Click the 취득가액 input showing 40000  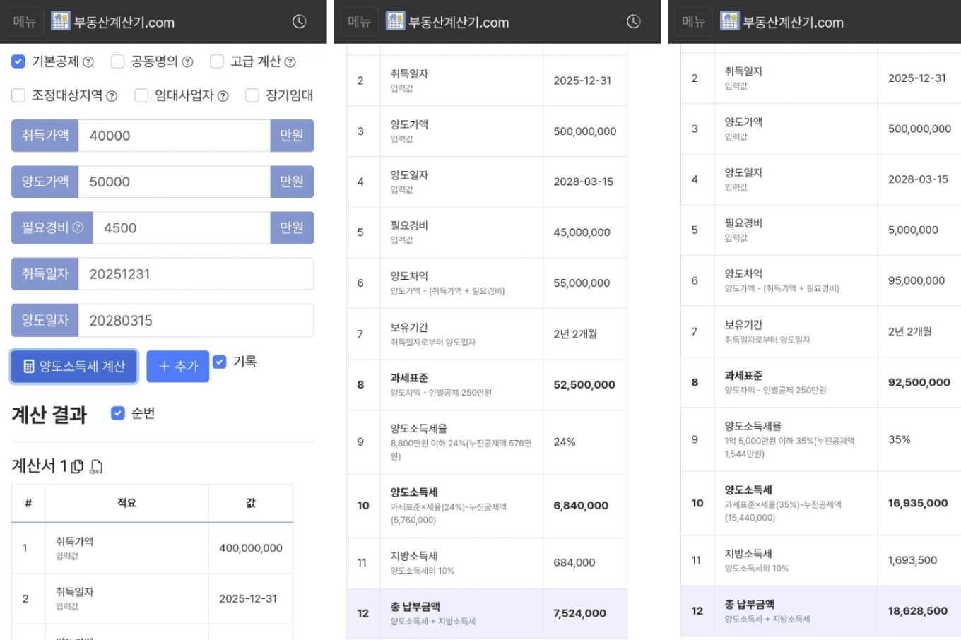point(174,136)
